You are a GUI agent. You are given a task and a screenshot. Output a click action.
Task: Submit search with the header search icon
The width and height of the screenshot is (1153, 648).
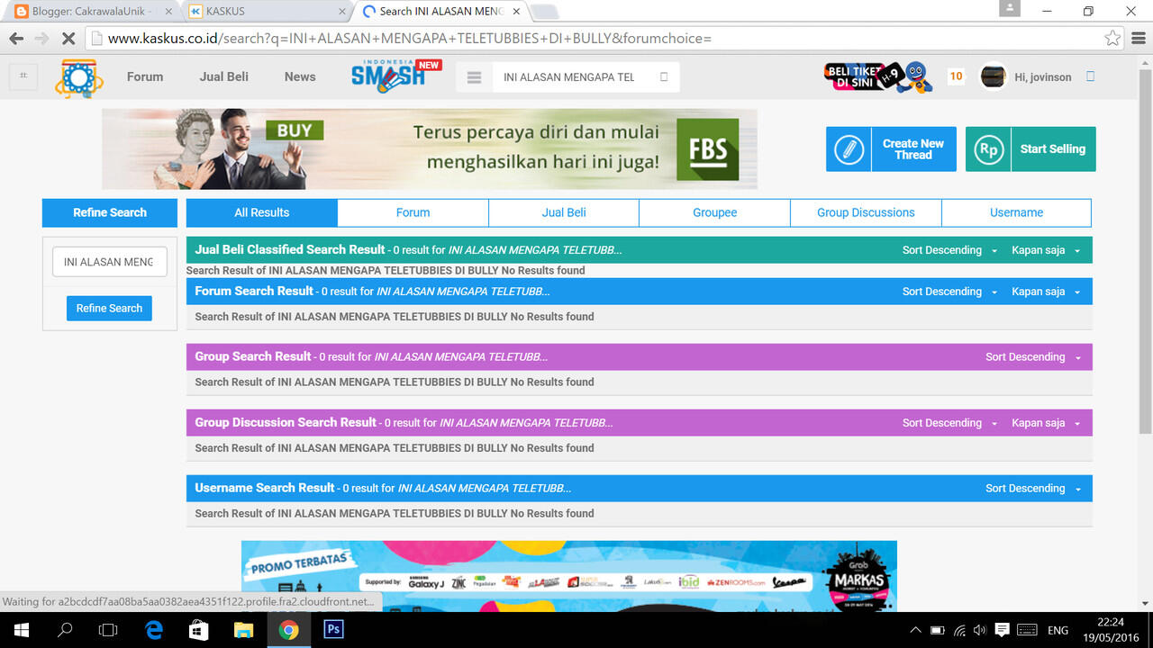pyautogui.click(x=664, y=77)
